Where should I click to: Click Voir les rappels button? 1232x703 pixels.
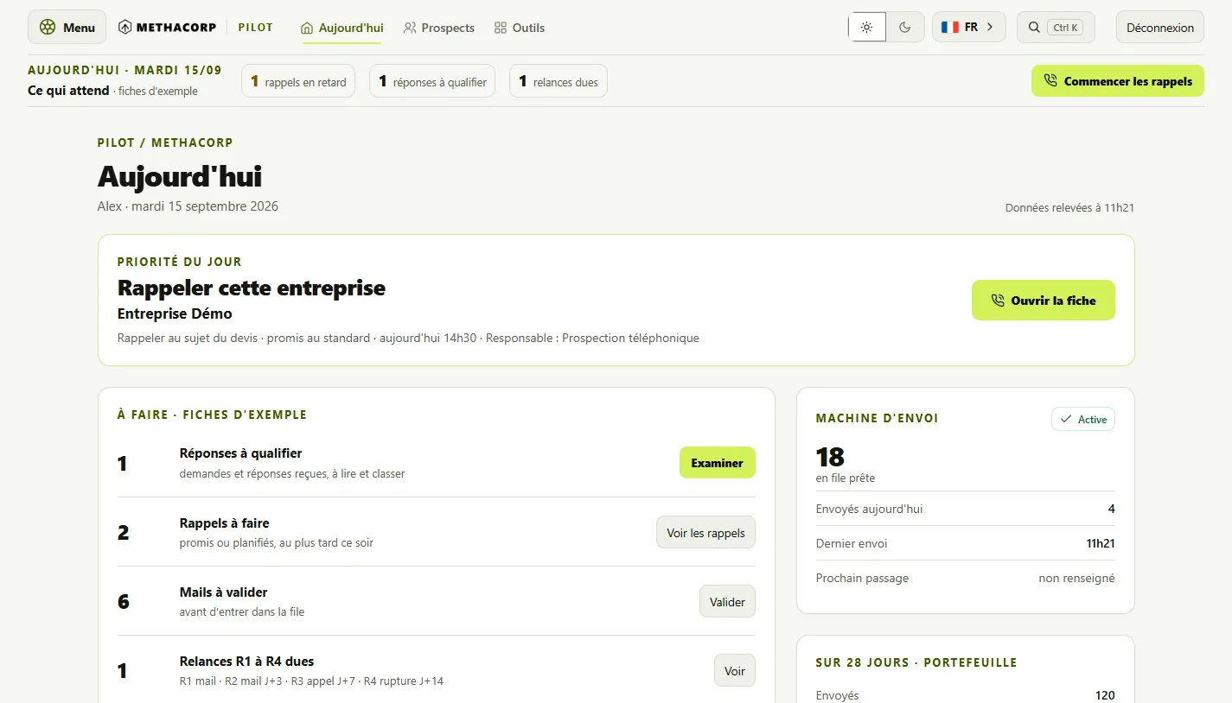(x=705, y=533)
